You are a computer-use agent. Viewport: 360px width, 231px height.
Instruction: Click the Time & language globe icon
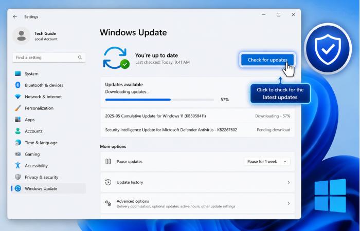[x=17, y=143]
